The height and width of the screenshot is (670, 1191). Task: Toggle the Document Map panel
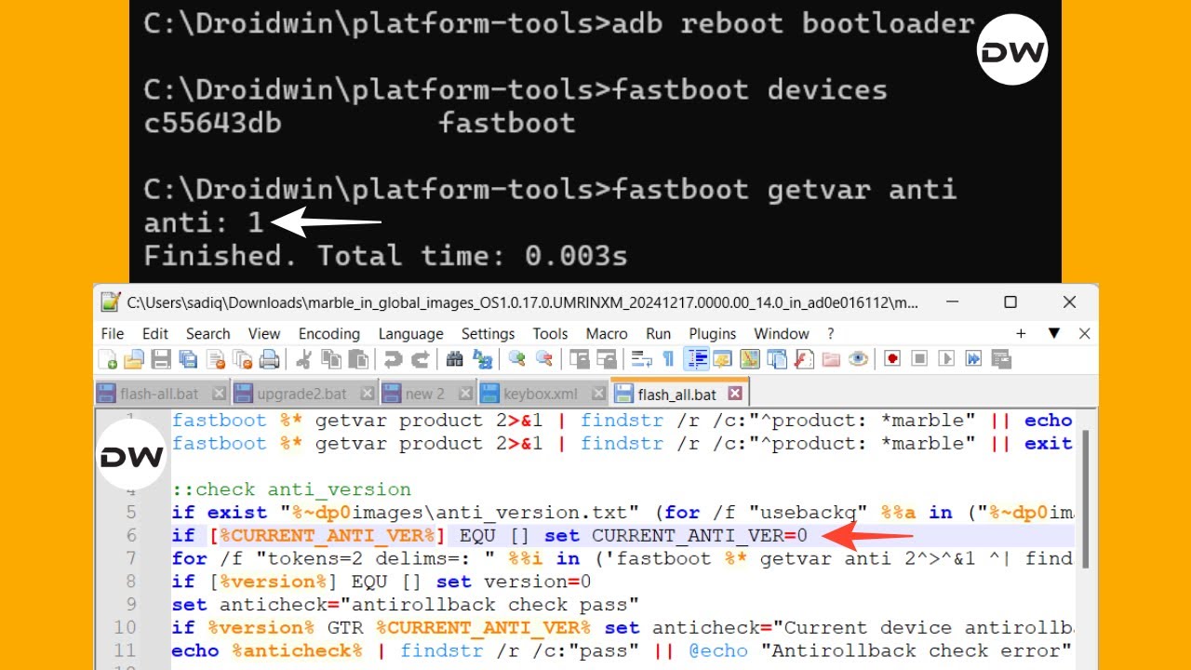click(749, 358)
